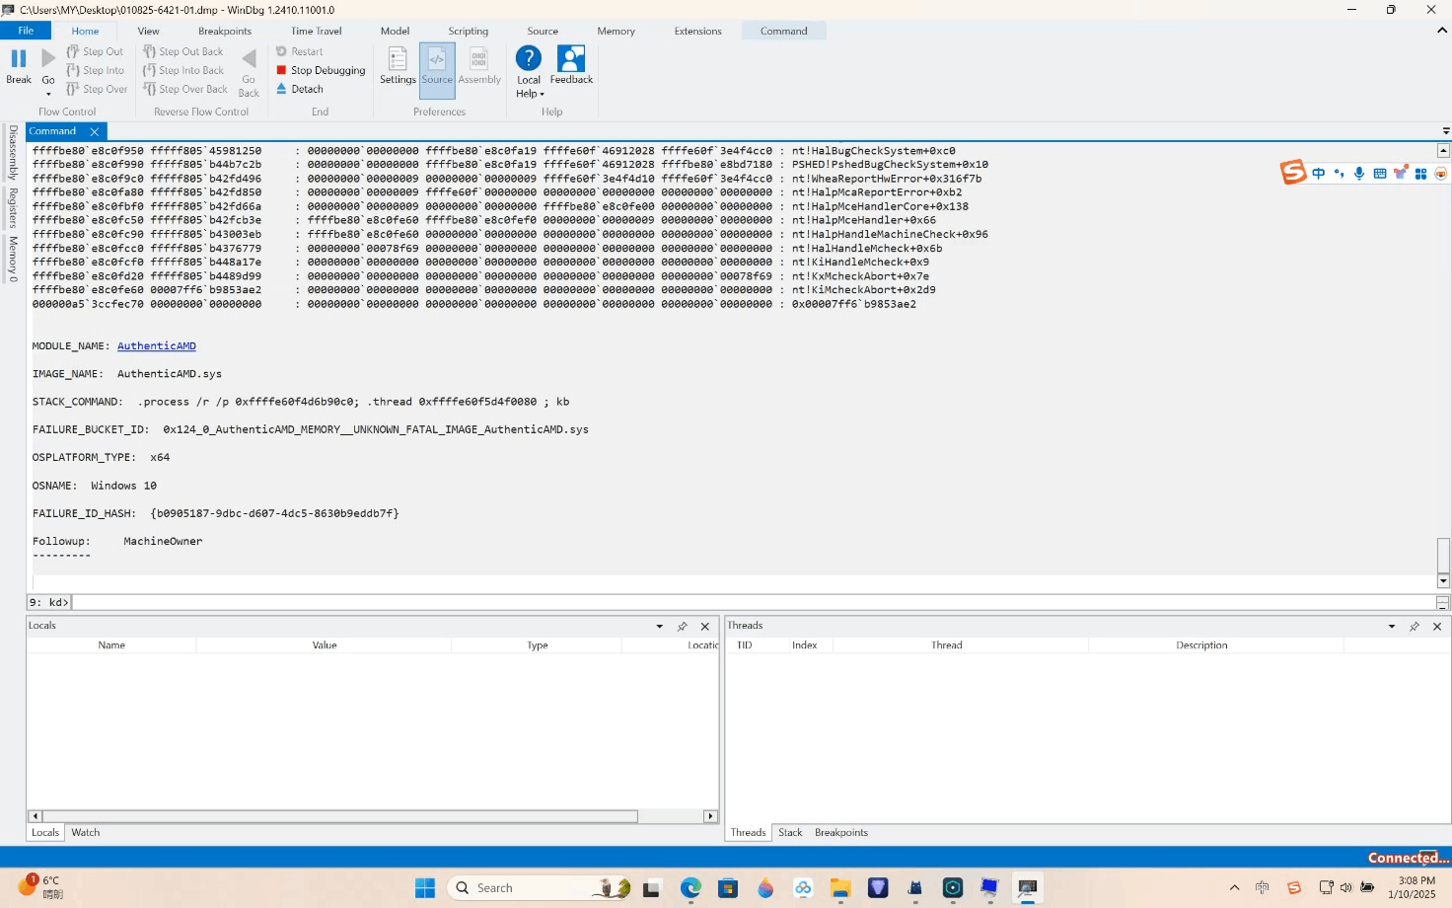Select the Command ribbon tab

point(783,31)
